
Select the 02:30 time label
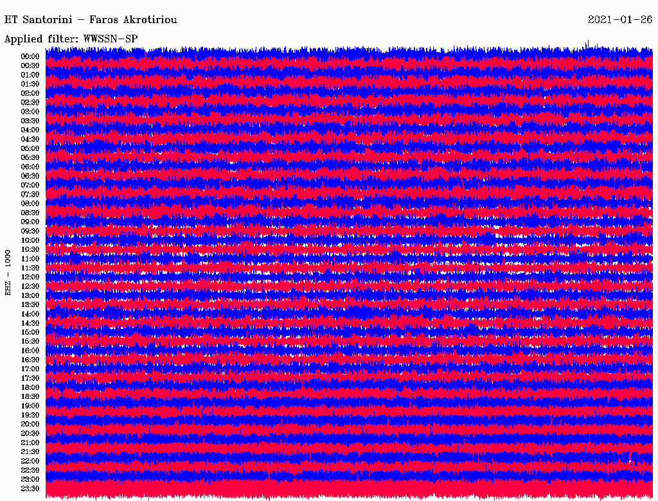pyautogui.click(x=30, y=102)
